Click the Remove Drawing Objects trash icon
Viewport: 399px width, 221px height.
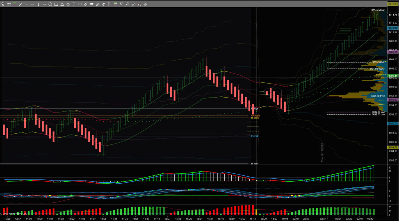[3, 4]
